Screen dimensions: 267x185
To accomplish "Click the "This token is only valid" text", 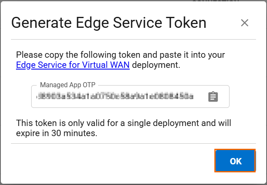I will point(59,123).
